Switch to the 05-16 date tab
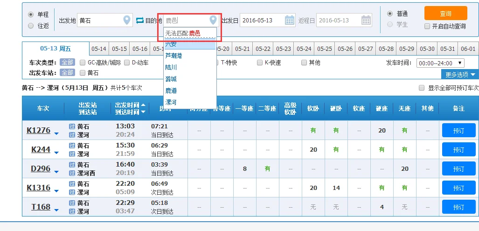 (140, 49)
